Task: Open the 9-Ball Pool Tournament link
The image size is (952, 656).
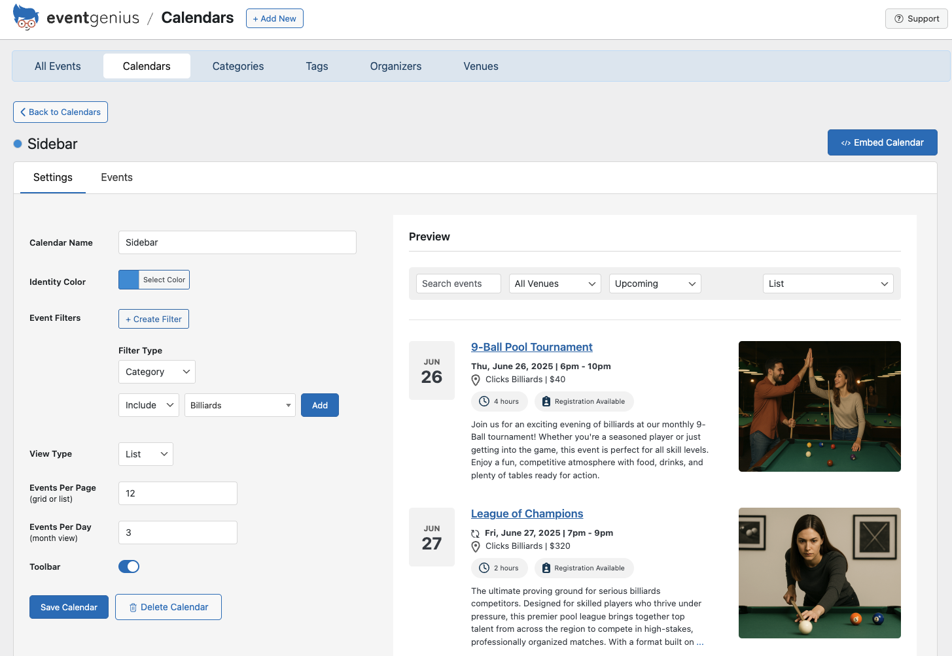Action: [532, 347]
